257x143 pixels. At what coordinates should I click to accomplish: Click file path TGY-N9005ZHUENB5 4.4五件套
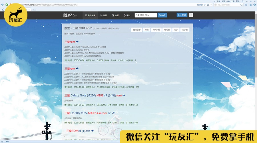click(x=85, y=47)
